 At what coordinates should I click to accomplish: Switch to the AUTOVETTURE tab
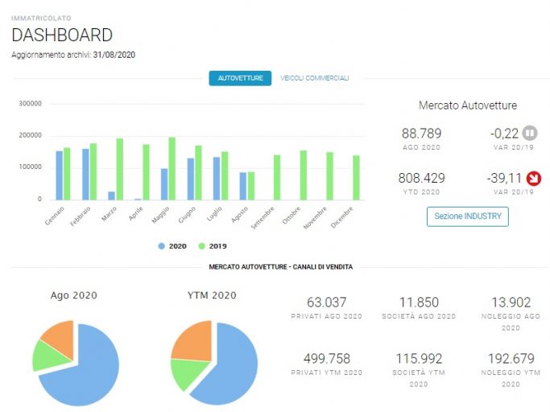click(x=240, y=78)
